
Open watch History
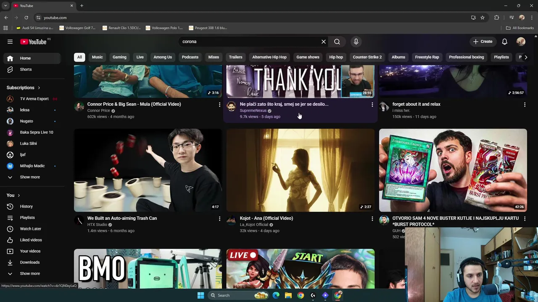(32, 206)
